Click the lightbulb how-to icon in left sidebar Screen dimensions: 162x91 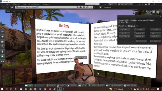point(3,51)
